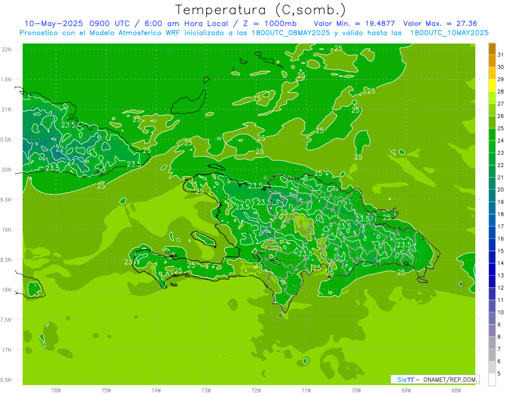Screen dimensions: 512x396
Task: Click the 73W longitude axis label
Action: tap(206, 390)
